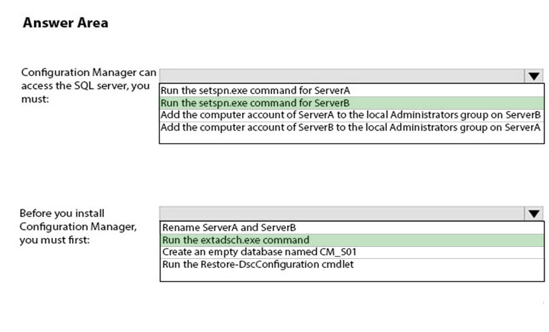
Task: Select Run the setspn.exe command for ServerA
Action: point(351,90)
